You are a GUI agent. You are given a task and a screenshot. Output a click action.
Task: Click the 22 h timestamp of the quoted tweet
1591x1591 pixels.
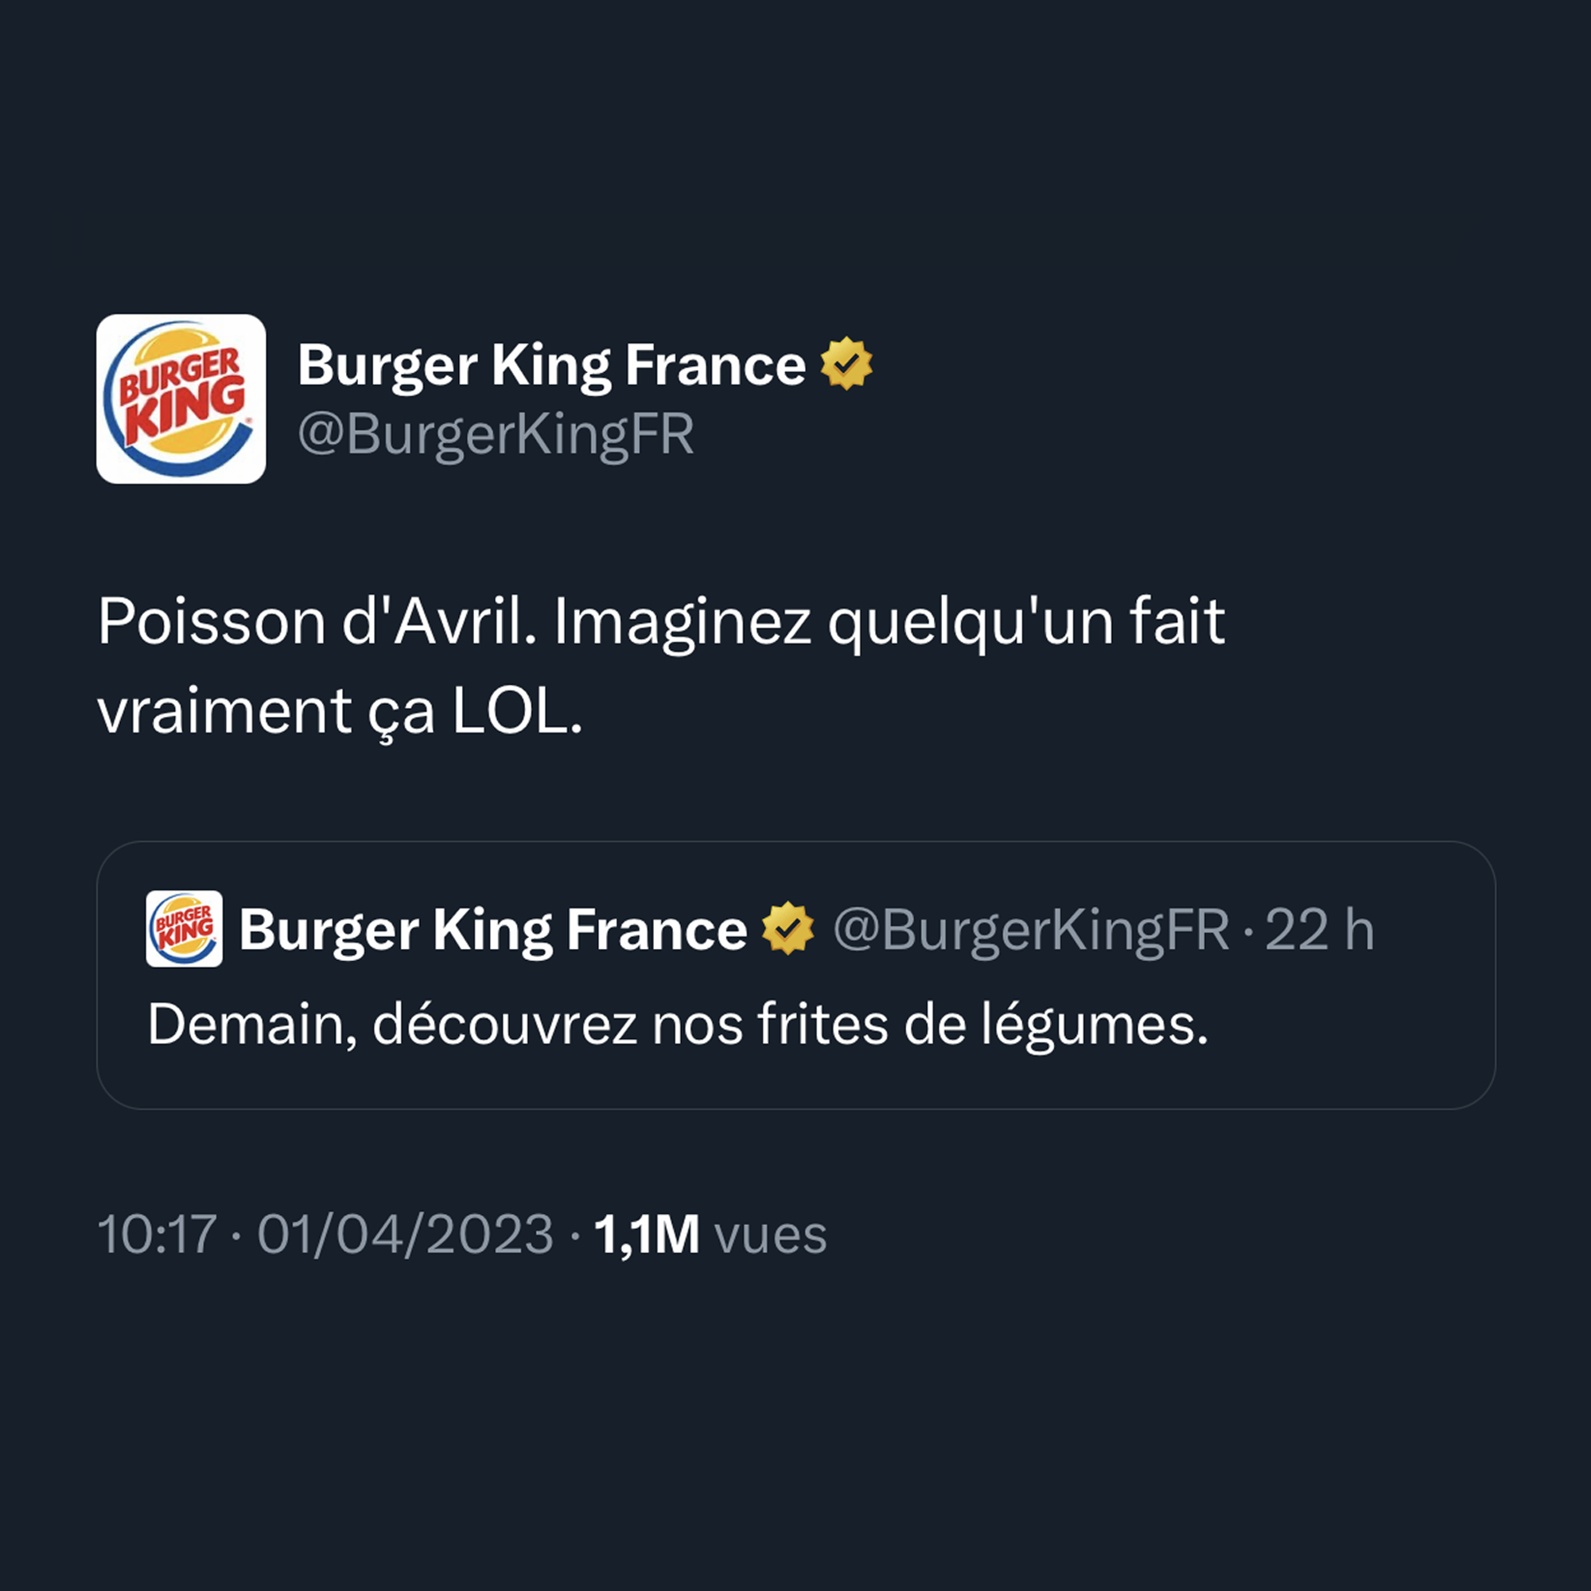(x=1319, y=930)
